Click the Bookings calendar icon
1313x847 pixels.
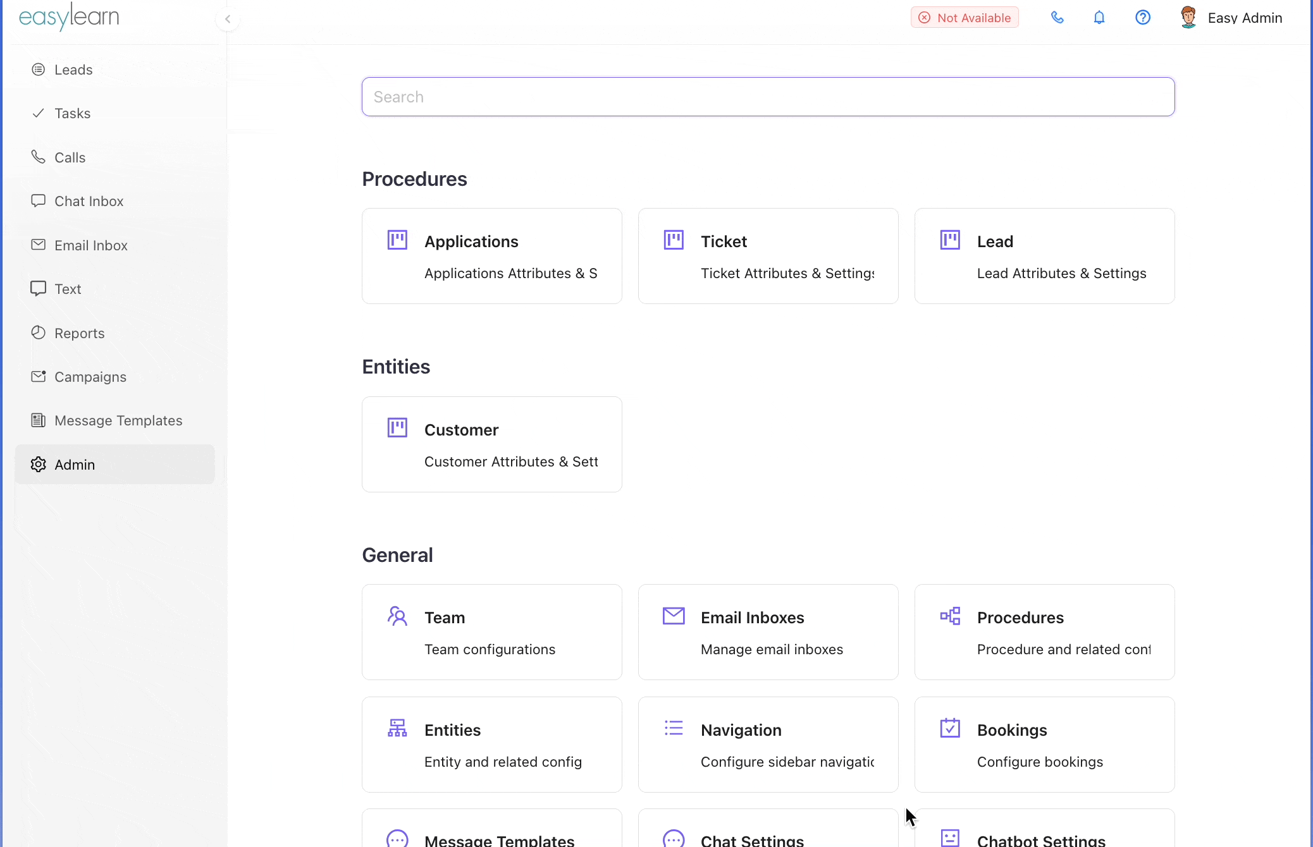click(950, 728)
